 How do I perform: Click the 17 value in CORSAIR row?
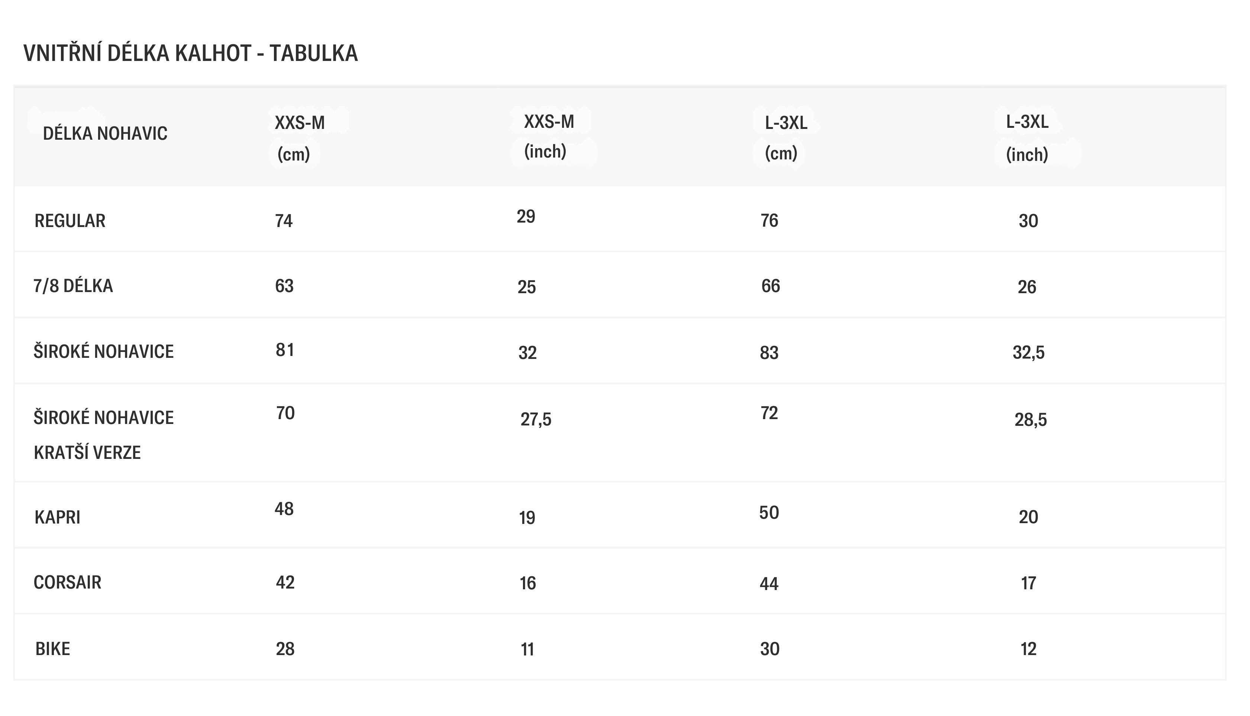pos(1028,583)
